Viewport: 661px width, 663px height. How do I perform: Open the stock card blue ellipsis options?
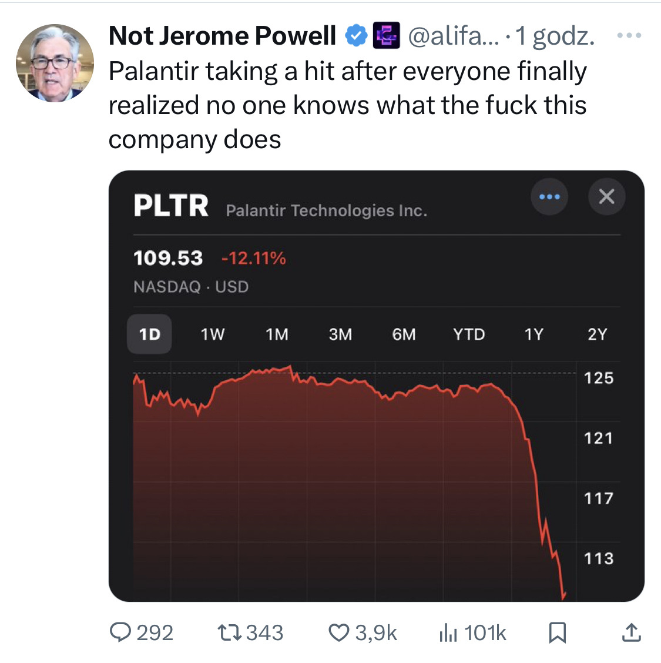click(549, 196)
